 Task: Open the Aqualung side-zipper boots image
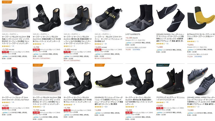(x=170, y=81)
